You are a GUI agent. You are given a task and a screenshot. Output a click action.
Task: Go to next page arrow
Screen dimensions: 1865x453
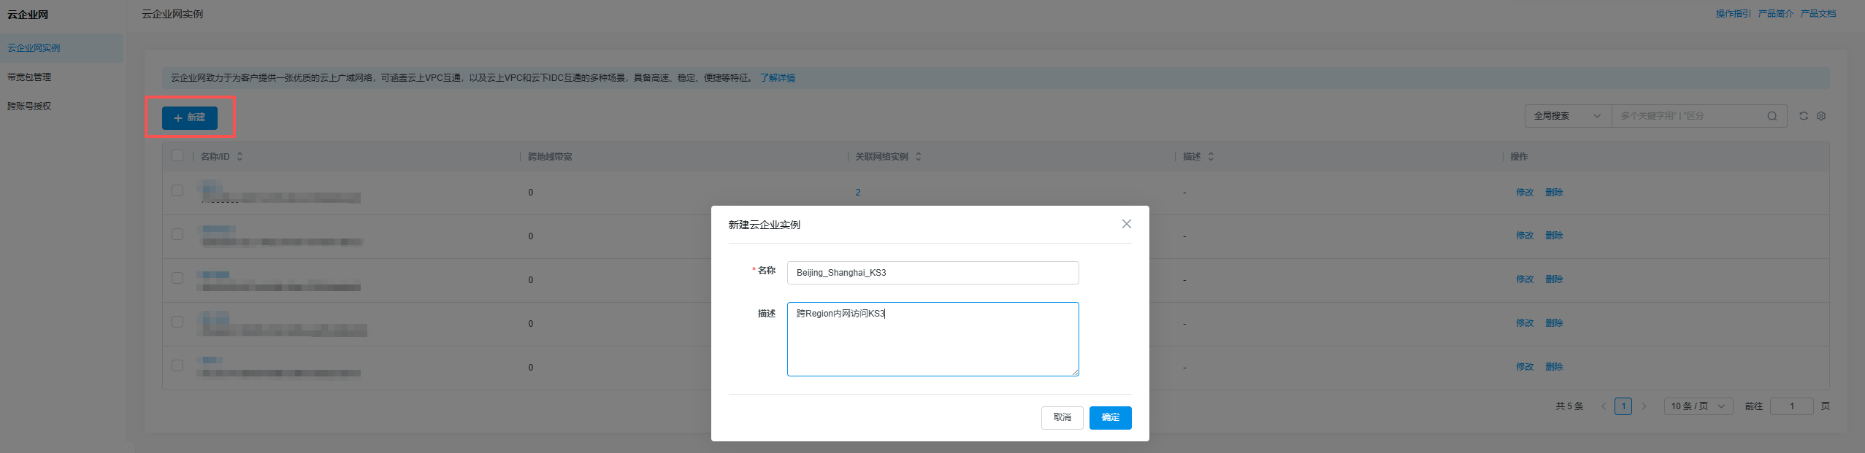pos(1644,406)
